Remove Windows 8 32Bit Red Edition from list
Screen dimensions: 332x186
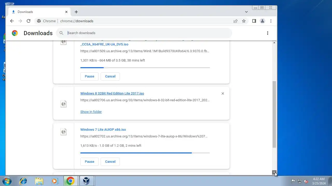pyautogui.click(x=223, y=94)
